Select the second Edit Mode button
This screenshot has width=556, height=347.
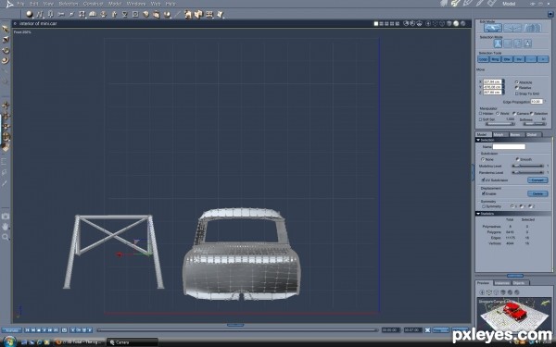pyautogui.click(x=512, y=28)
